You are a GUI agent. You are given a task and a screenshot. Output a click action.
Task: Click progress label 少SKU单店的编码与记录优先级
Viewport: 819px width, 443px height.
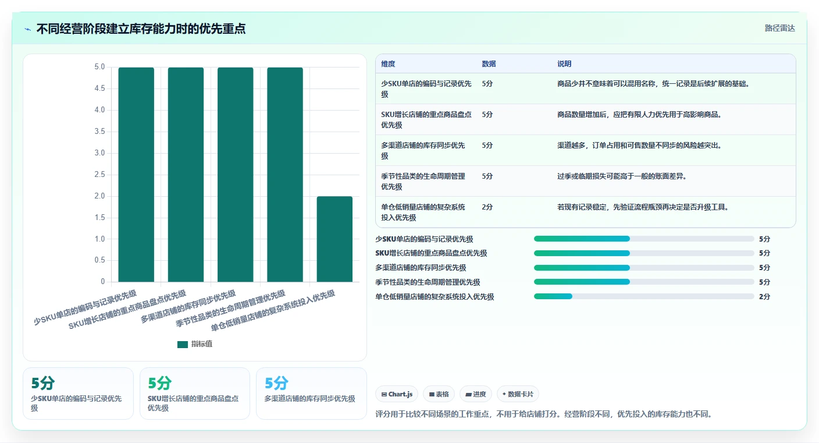(x=424, y=239)
